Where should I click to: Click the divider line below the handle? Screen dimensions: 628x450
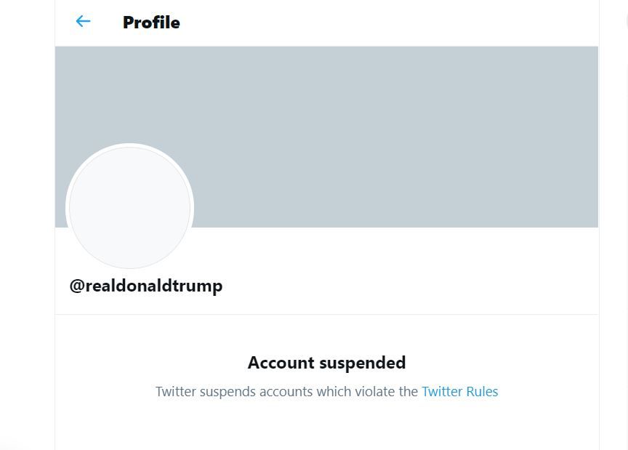[327, 314]
